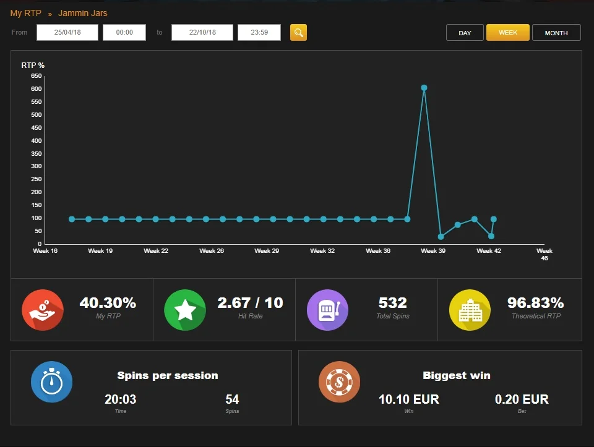Click the orange Biggest win chip icon
Viewport: 594px width, 447px height.
pyautogui.click(x=340, y=382)
